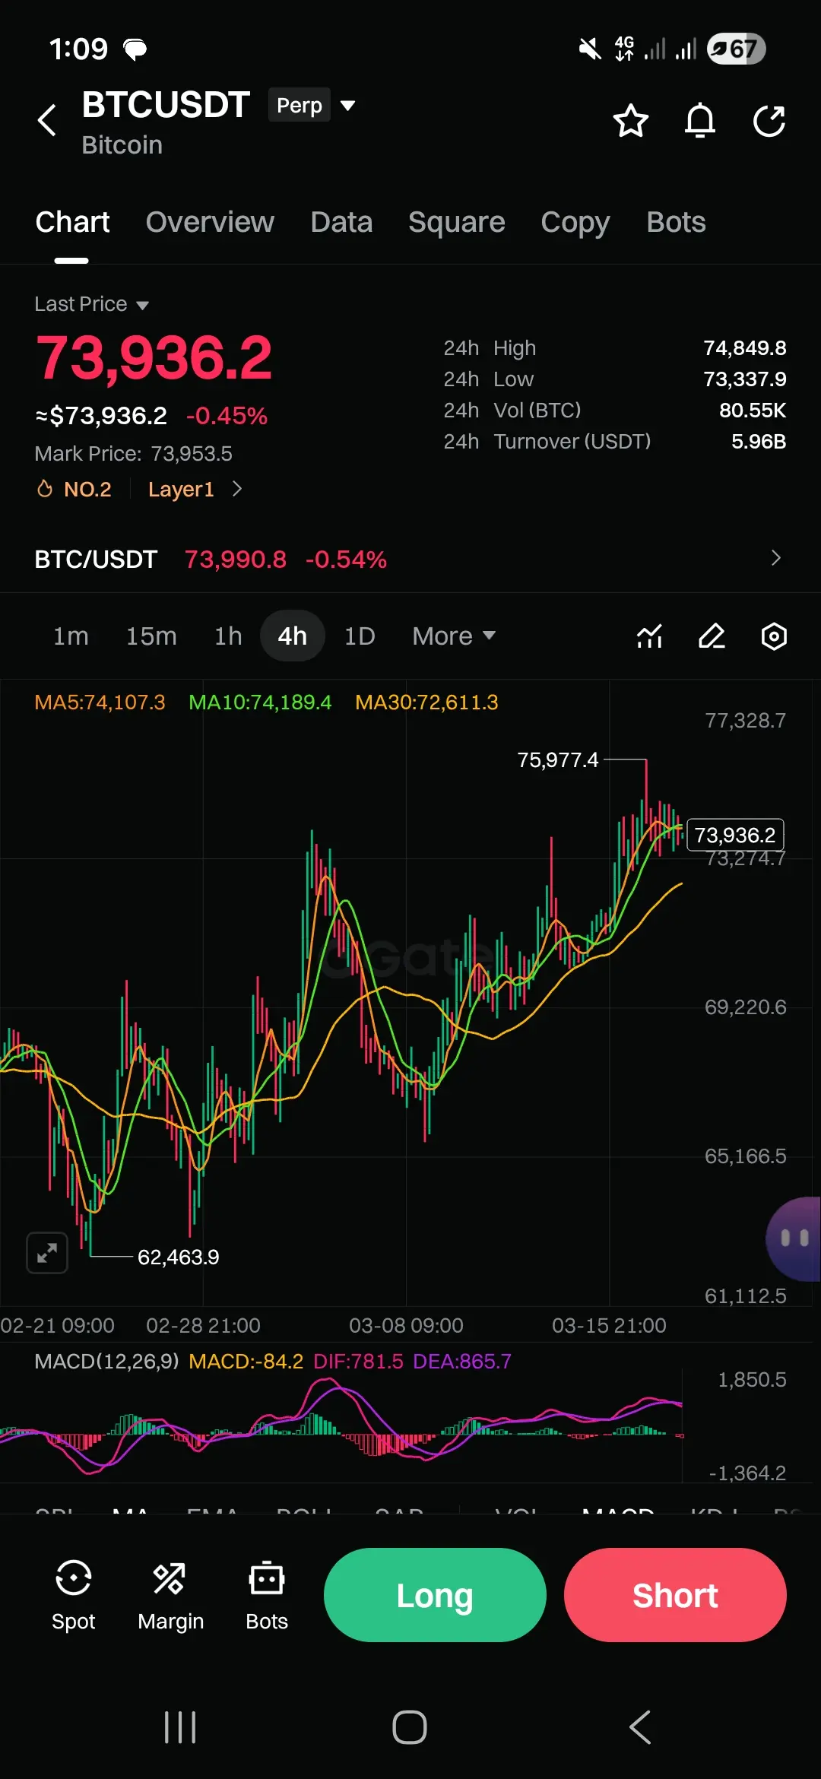This screenshot has width=821, height=1779.
Task: Select the 15m timeframe
Action: [151, 636]
